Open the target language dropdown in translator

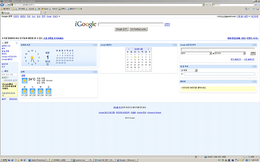pos(230,53)
